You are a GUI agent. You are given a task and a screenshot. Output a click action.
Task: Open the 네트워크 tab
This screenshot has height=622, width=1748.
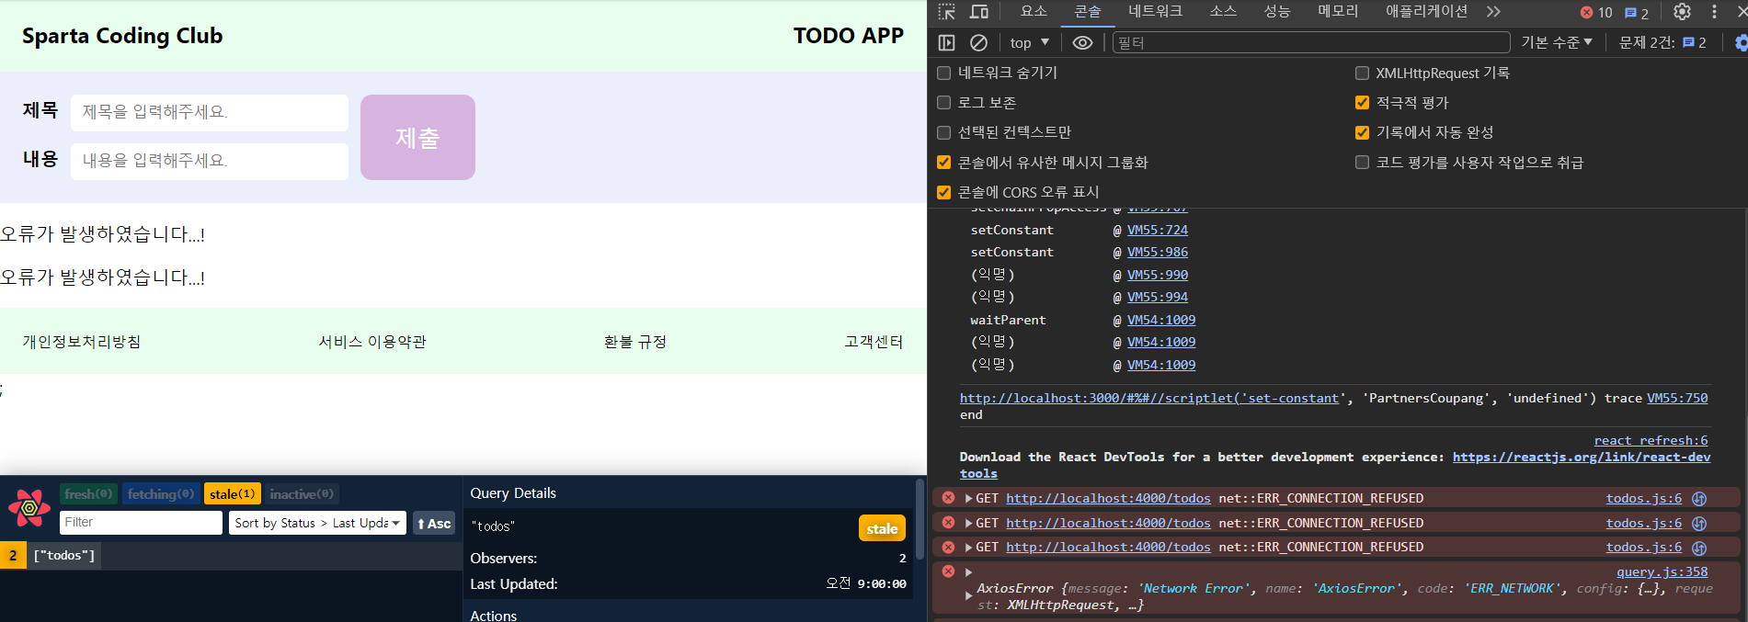[x=1156, y=11]
